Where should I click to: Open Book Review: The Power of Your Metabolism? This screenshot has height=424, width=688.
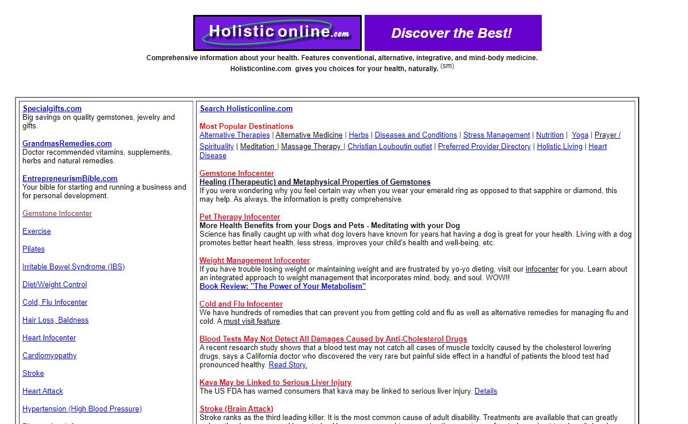pyautogui.click(x=283, y=286)
